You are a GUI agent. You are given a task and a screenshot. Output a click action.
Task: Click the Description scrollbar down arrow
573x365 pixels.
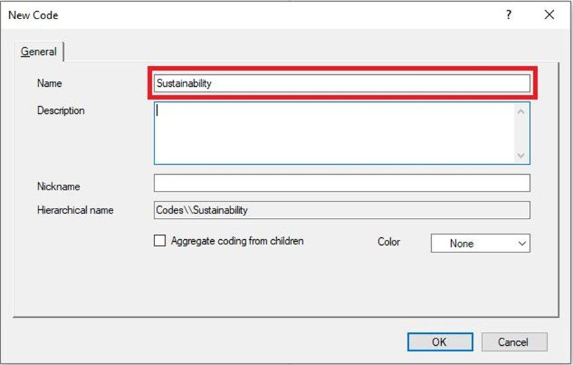[x=521, y=156]
